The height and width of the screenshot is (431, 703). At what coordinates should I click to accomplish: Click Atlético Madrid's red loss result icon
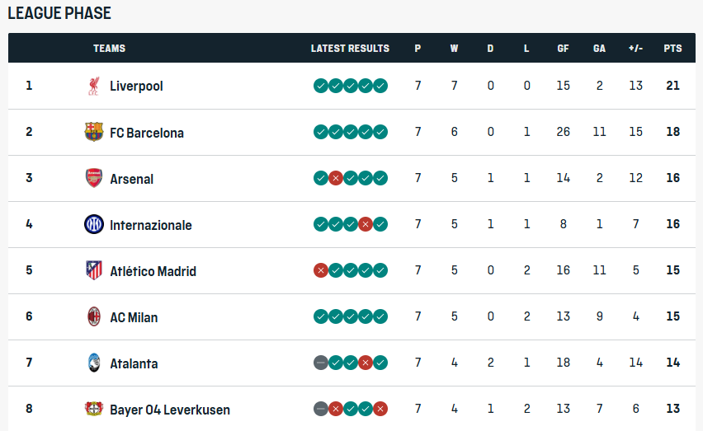pyautogui.click(x=321, y=270)
